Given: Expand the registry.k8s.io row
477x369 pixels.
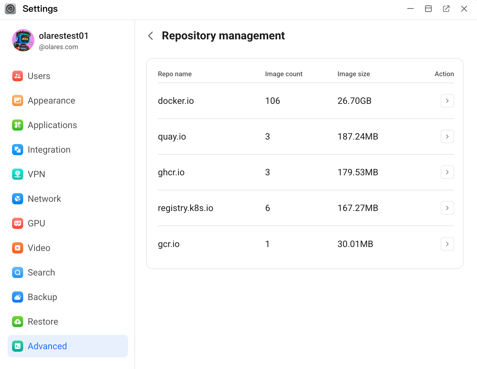Looking at the screenshot, I should (447, 208).
